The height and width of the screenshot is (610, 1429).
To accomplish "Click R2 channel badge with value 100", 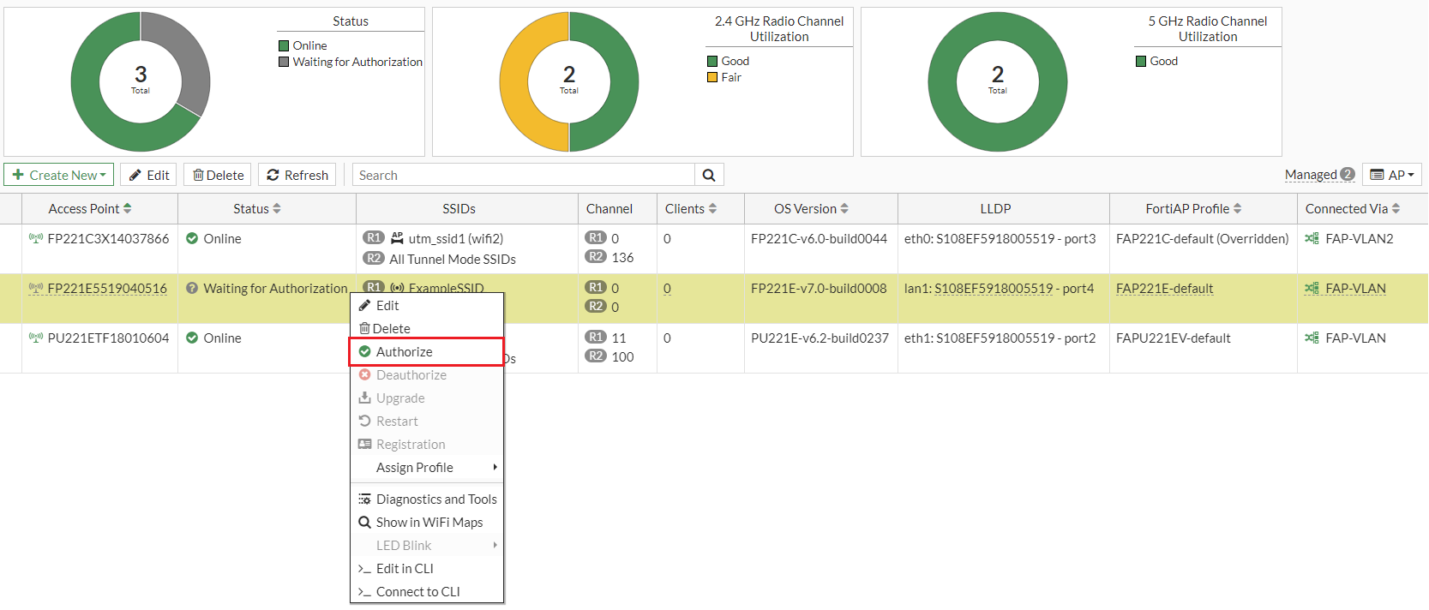I will pyautogui.click(x=596, y=356).
